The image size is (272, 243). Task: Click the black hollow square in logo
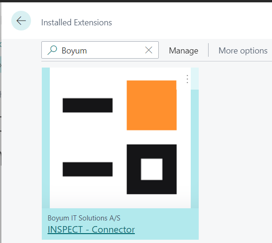pyautogui.click(x=152, y=169)
